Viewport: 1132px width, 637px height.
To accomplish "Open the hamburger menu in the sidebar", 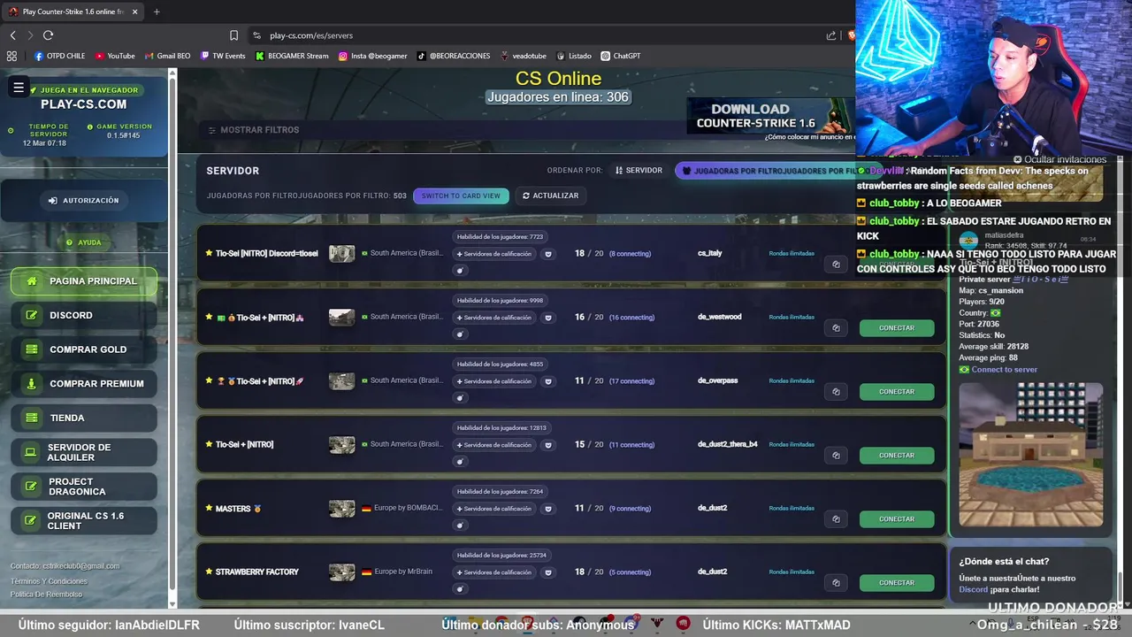I will click(x=18, y=87).
